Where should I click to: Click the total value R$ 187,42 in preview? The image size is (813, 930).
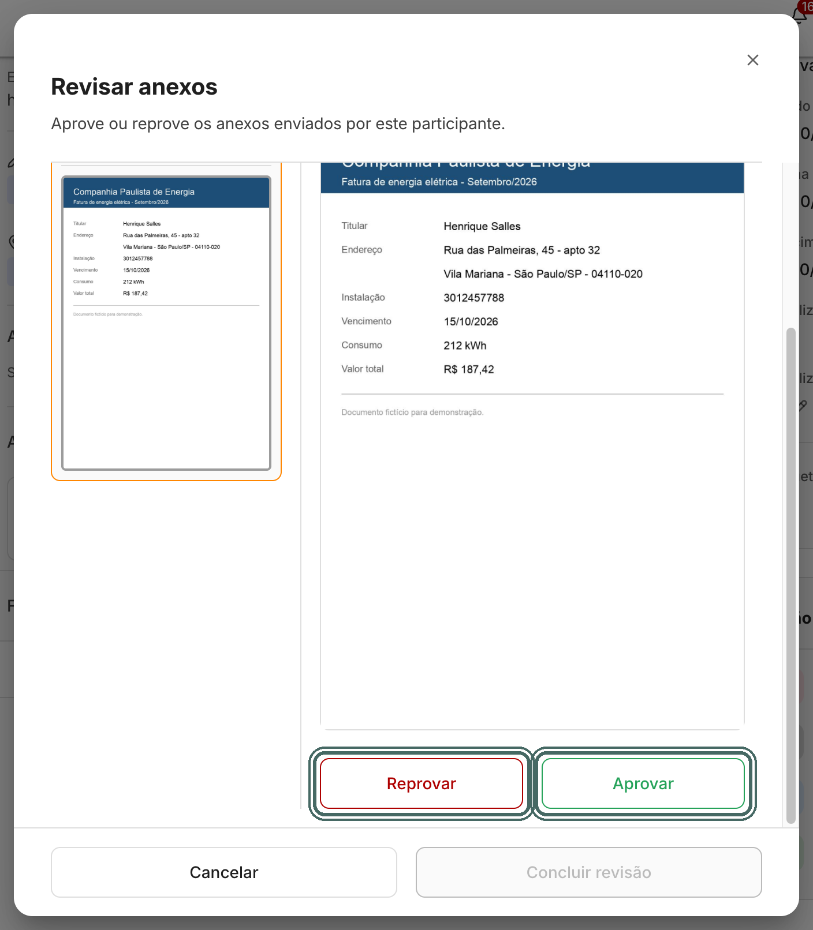[x=469, y=369]
